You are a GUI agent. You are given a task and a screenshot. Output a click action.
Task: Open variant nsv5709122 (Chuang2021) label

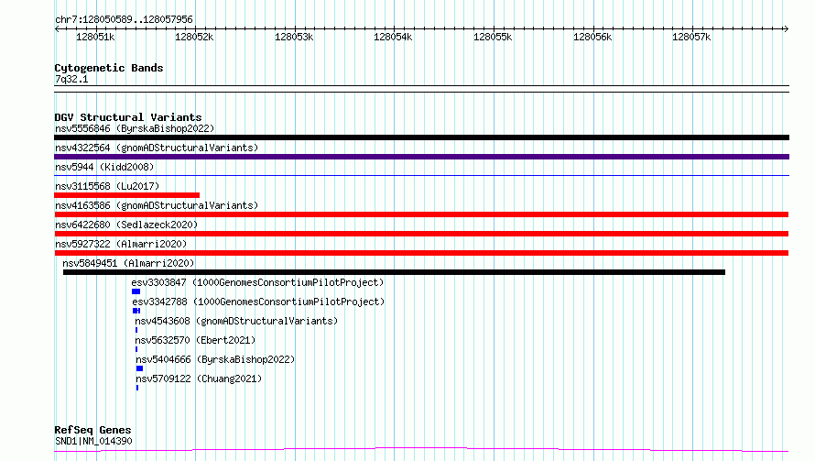point(199,379)
